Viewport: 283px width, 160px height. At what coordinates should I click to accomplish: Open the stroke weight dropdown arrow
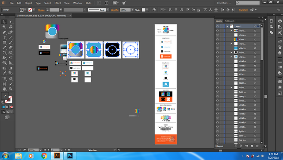click(61, 10)
